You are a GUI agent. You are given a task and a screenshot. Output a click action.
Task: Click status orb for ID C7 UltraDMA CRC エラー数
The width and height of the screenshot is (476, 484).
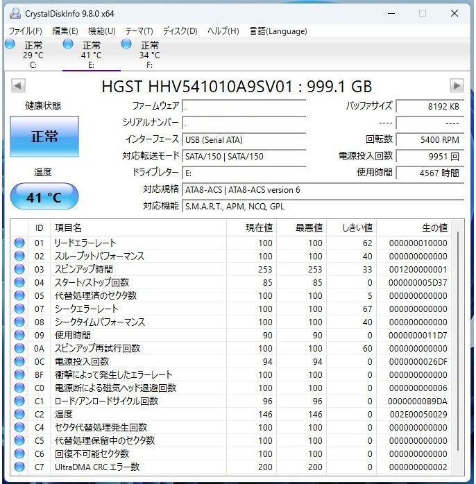pyautogui.click(x=19, y=467)
